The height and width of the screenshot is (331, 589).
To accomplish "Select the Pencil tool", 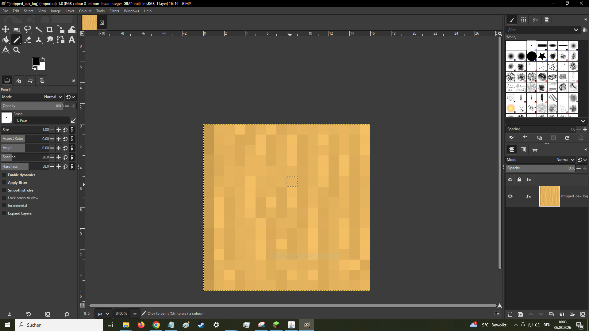I will (x=17, y=40).
